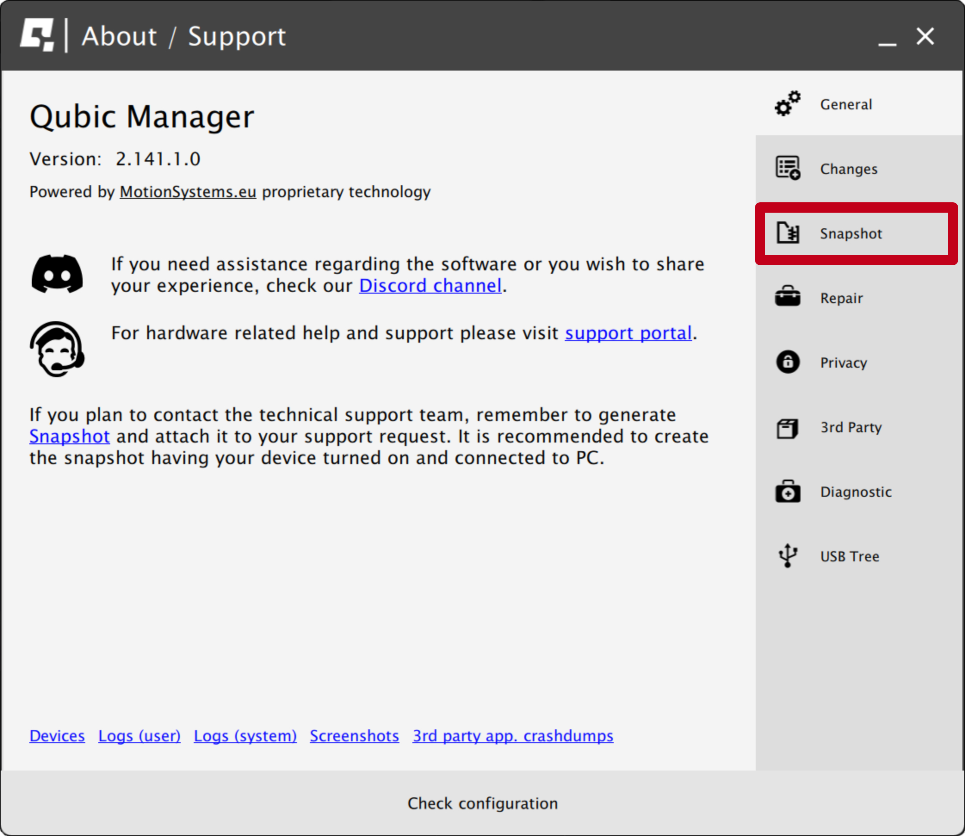Select the Repair toolbox icon
This screenshot has height=836, width=965.
(787, 297)
